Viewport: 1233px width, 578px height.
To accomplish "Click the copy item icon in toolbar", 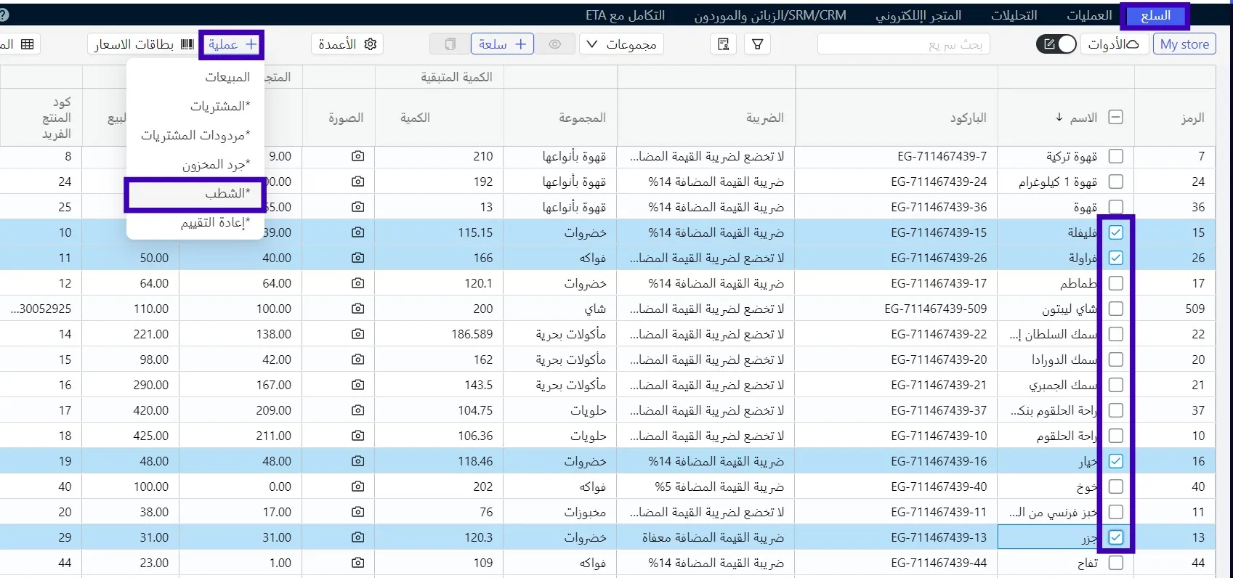I will pyautogui.click(x=450, y=44).
